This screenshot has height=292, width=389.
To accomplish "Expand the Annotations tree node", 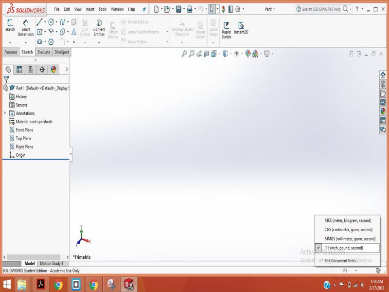I will tap(5, 113).
